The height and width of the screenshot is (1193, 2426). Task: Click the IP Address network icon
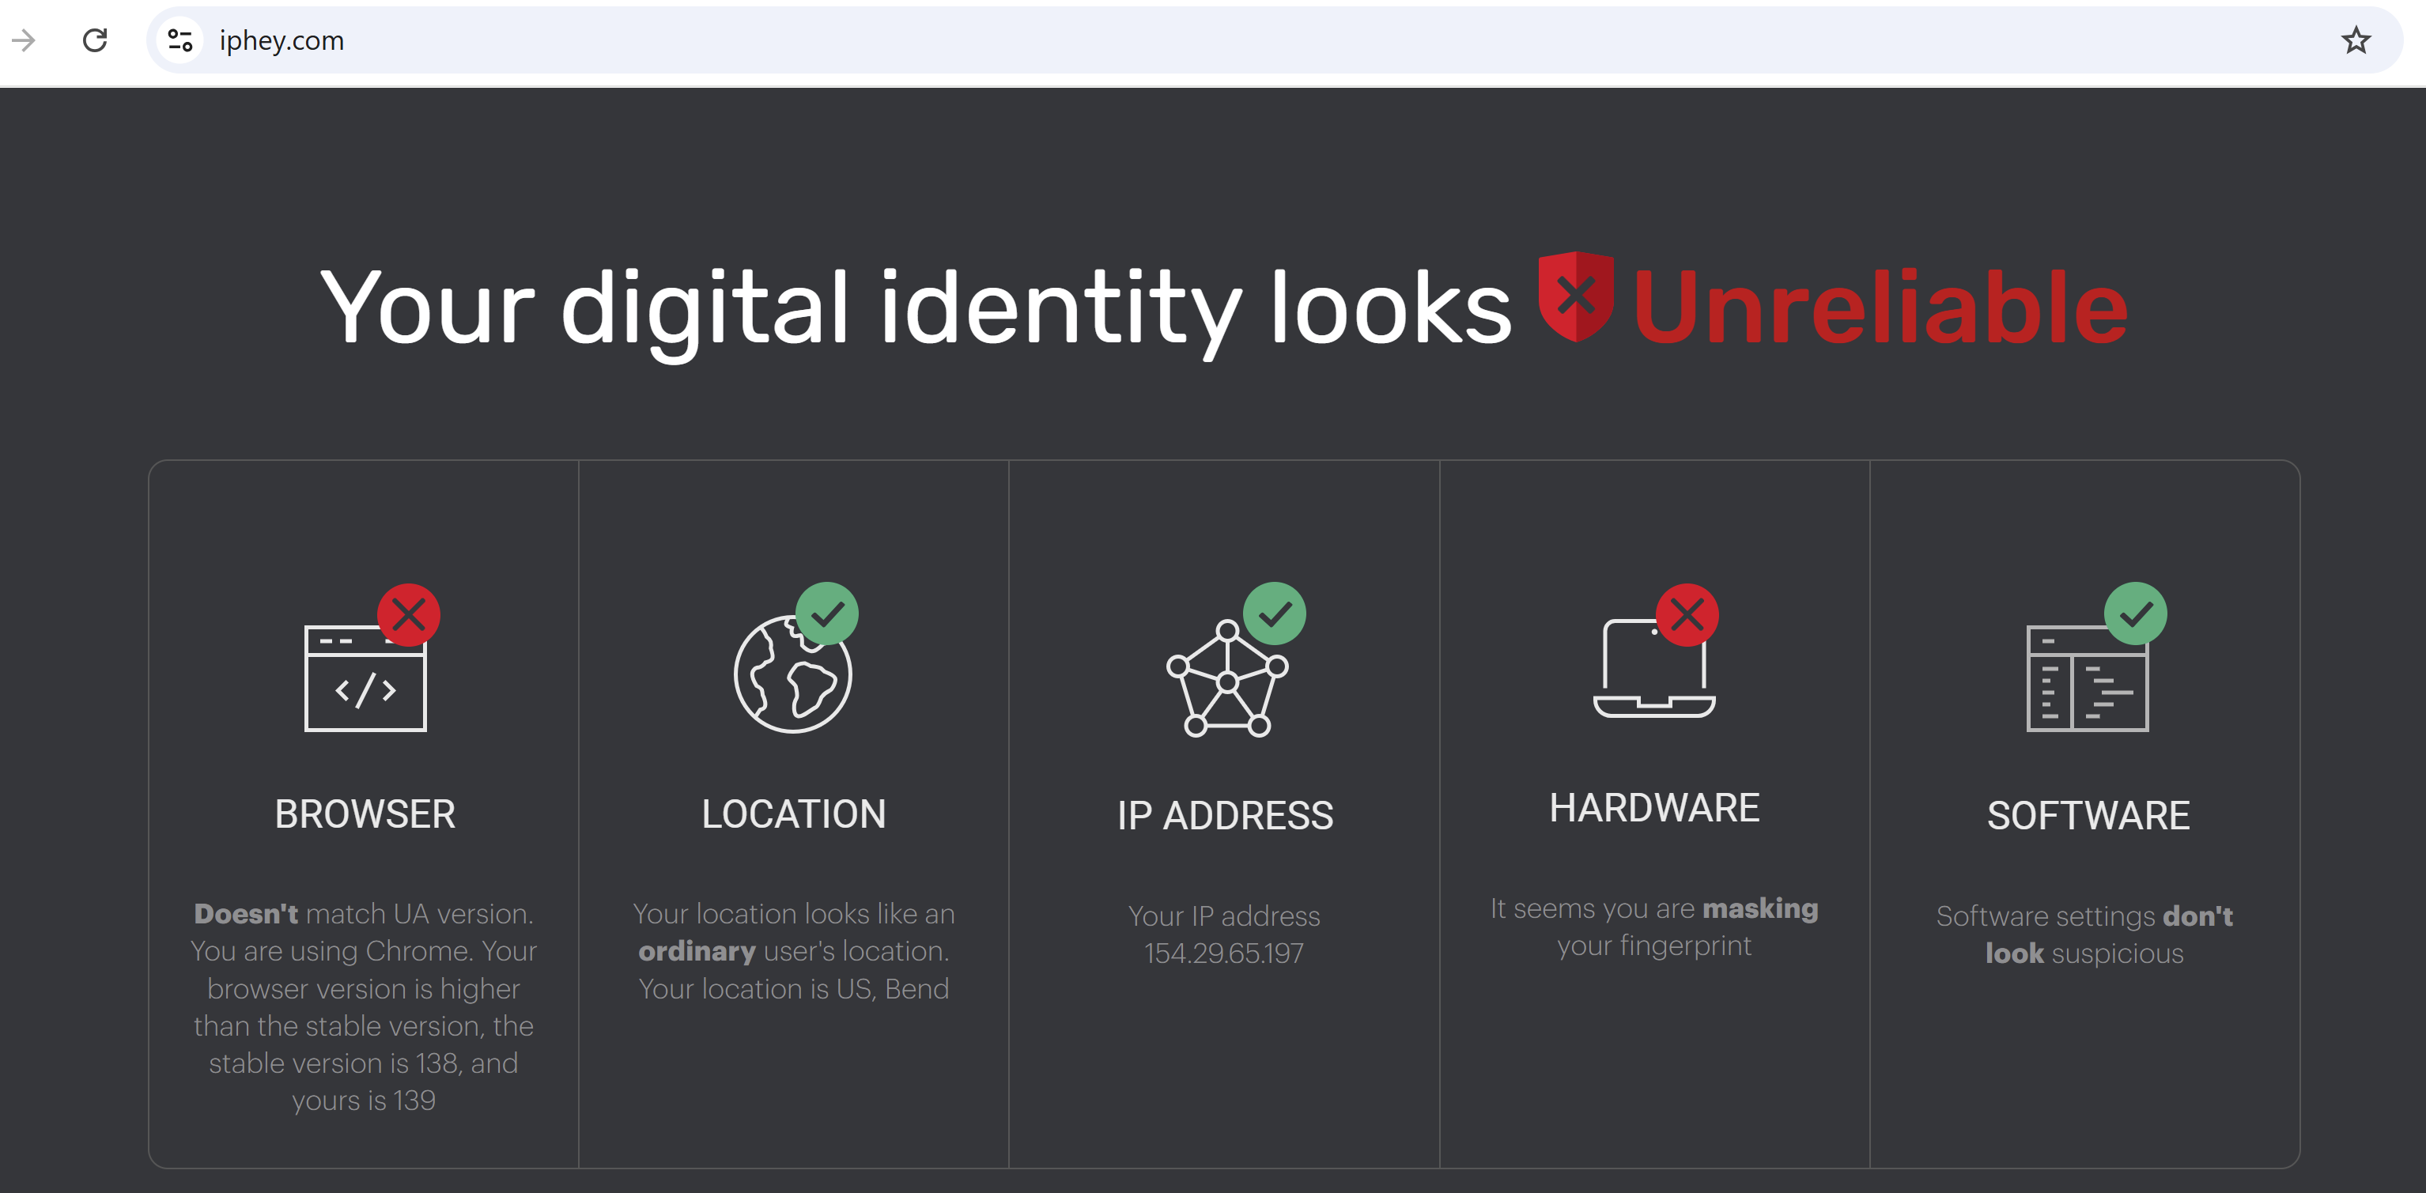pos(1226,680)
